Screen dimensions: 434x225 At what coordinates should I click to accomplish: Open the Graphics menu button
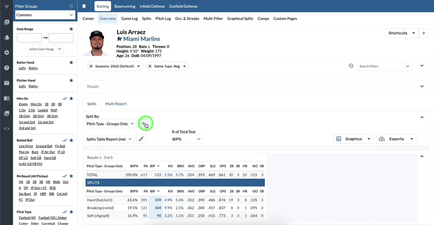pos(354,139)
